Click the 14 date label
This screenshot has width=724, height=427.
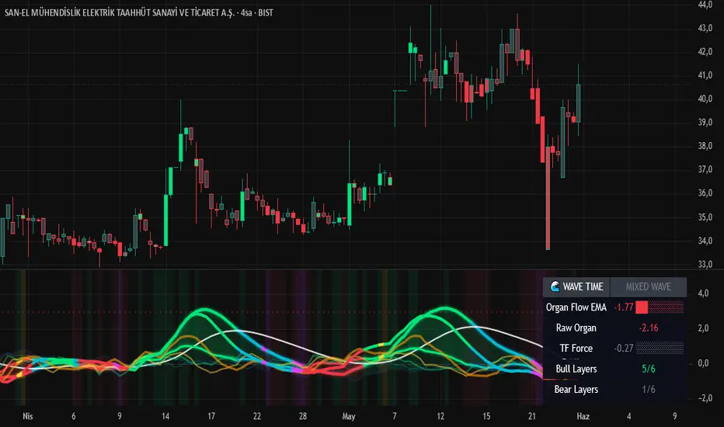pos(165,416)
